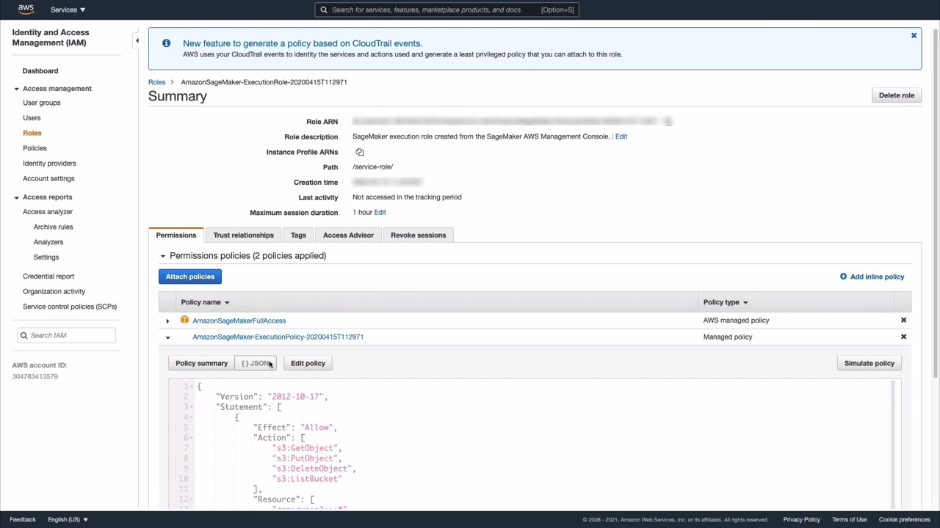The image size is (940, 528).
Task: Open the AmazonSageMaker-ExecutionPolicy-20200415T112971 link
Action: coord(278,337)
